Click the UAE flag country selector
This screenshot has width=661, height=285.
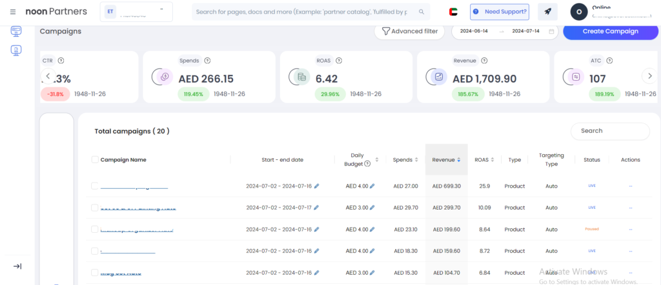coord(453,12)
